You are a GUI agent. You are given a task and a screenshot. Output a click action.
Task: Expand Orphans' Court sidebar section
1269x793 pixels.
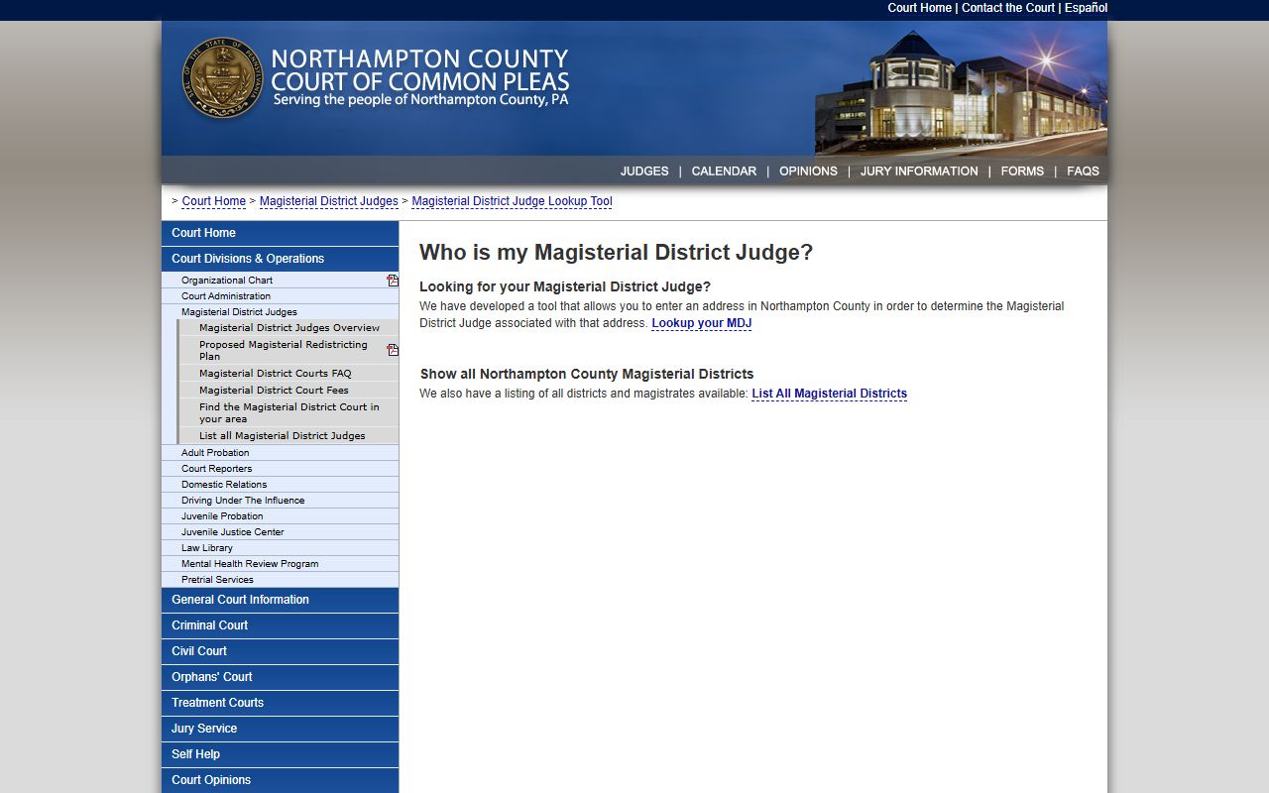280,677
